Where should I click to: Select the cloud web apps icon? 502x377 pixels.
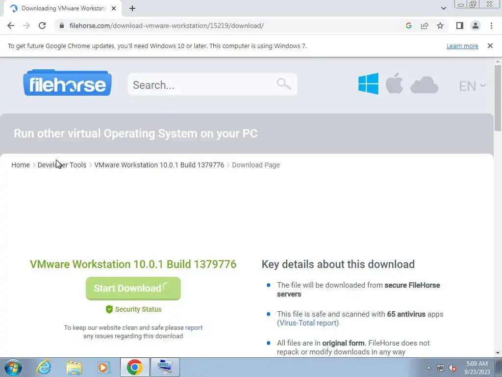pyautogui.click(x=424, y=85)
